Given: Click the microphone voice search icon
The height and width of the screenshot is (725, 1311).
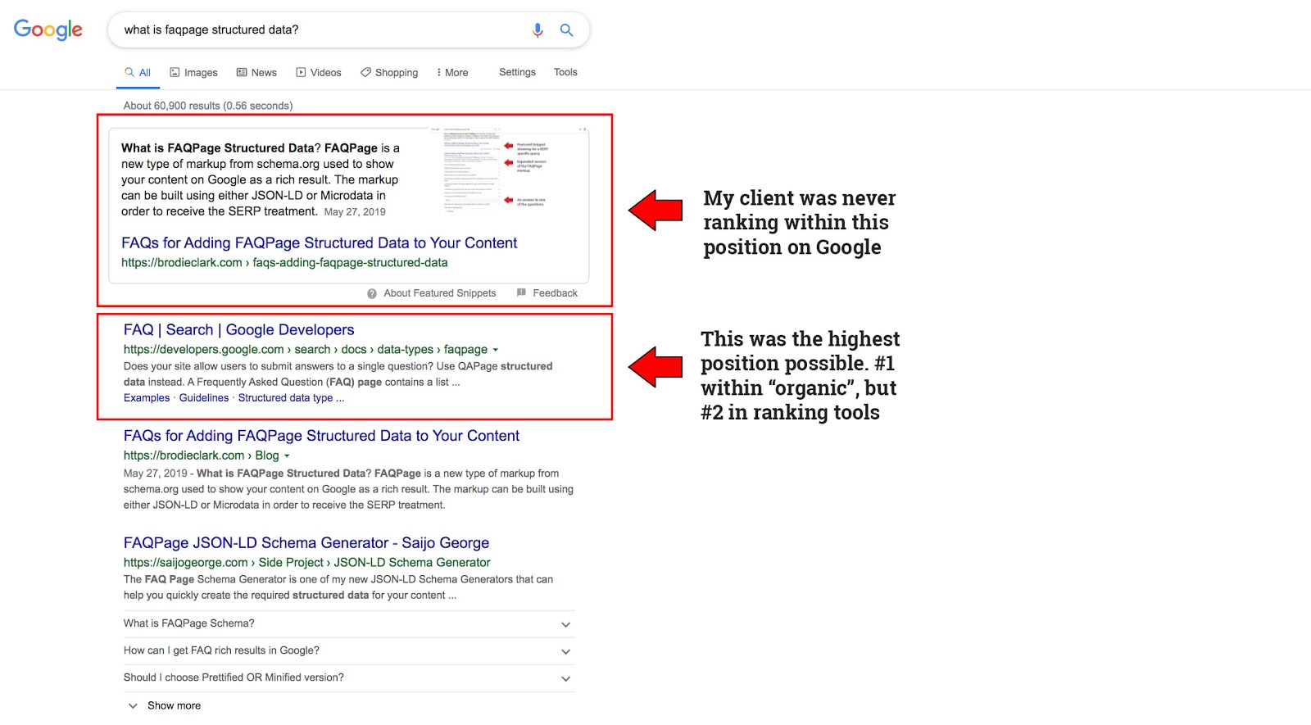Looking at the screenshot, I should [x=538, y=30].
